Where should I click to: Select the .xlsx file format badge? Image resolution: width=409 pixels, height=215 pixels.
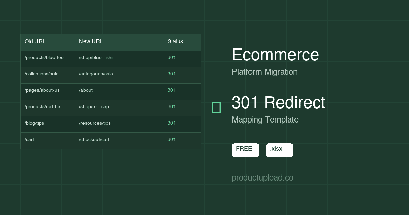point(279,150)
